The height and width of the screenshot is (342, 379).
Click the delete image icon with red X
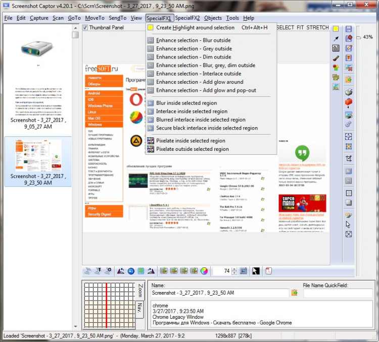pos(349,68)
